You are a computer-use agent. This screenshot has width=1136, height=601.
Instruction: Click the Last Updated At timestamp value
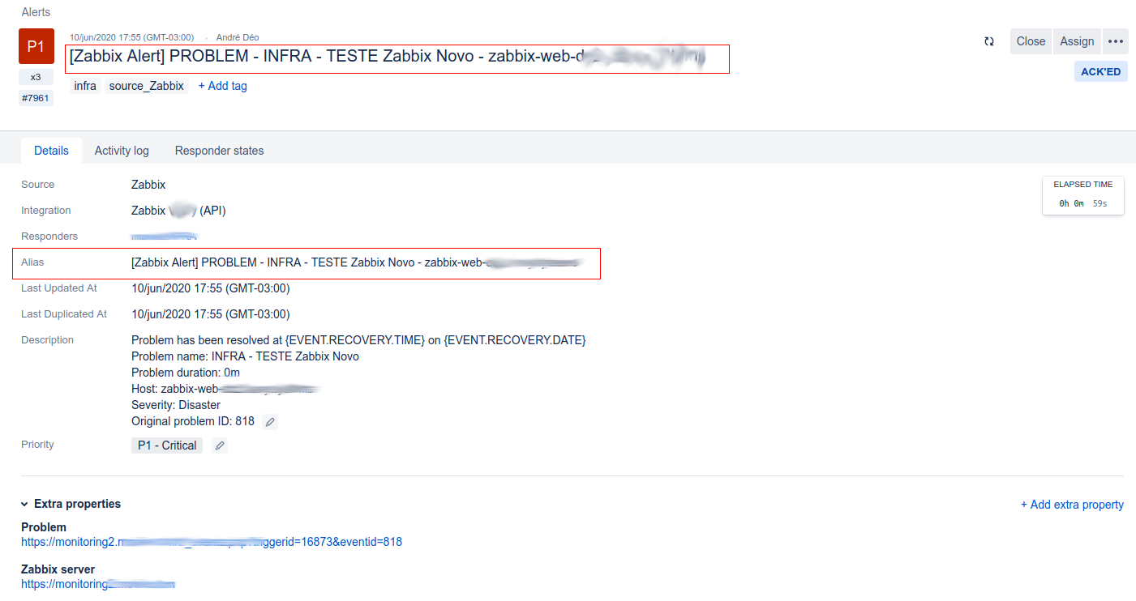[211, 288]
